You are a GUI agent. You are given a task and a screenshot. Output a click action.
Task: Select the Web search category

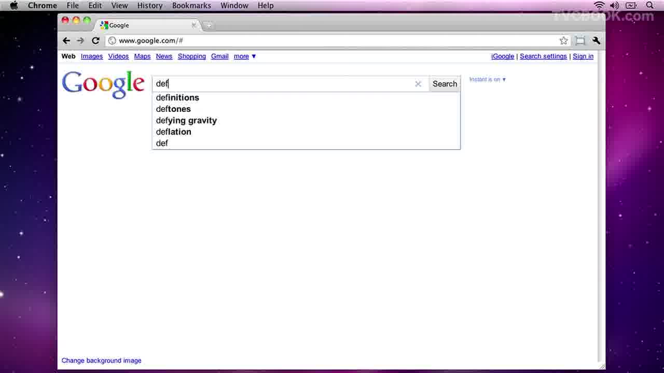(68, 56)
